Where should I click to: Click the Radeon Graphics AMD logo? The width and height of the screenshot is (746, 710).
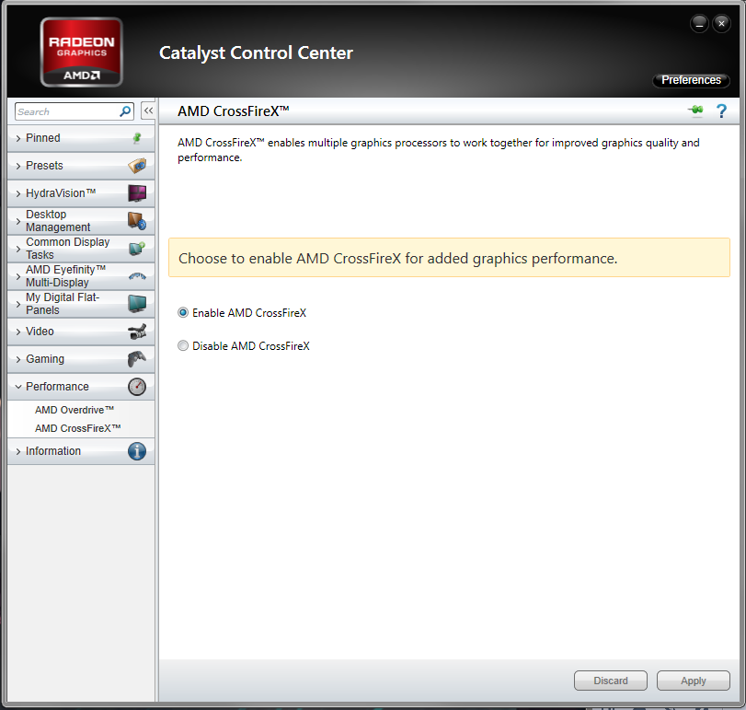[x=81, y=52]
